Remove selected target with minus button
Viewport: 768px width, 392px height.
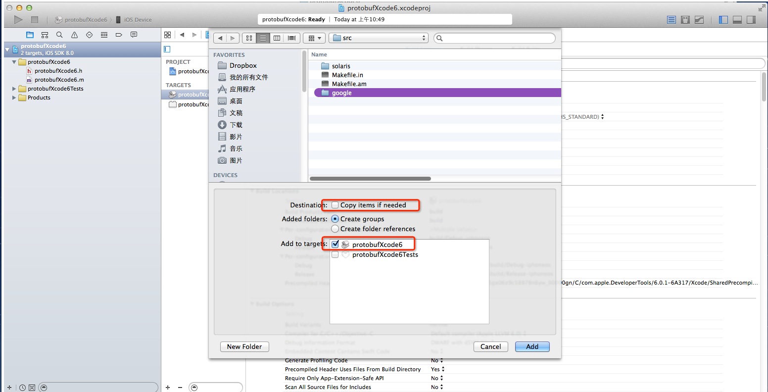[x=180, y=388]
